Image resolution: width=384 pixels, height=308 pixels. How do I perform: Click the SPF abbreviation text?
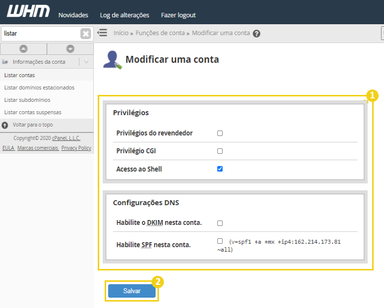pos(147,245)
